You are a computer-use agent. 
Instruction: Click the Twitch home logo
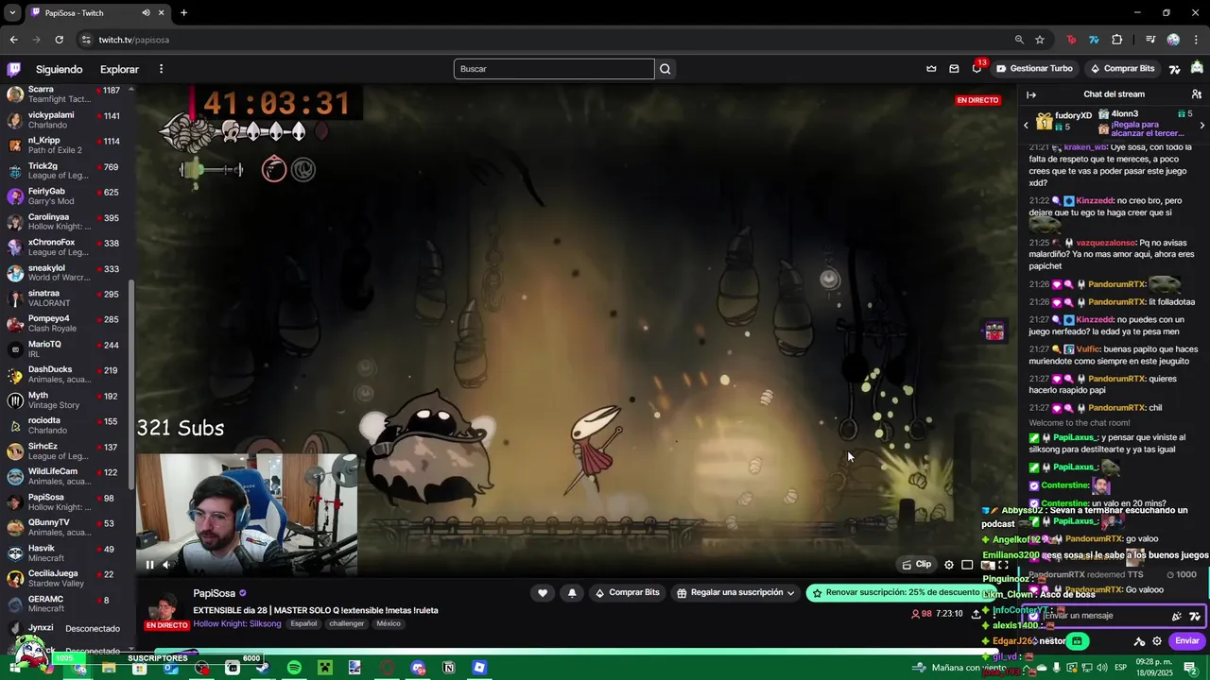click(14, 69)
